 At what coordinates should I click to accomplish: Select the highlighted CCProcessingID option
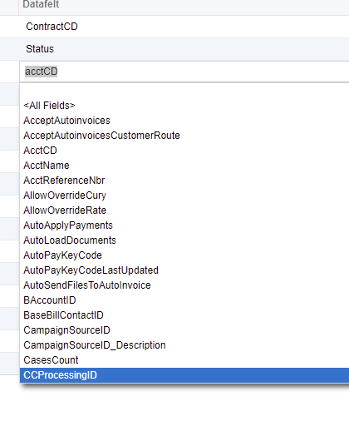[x=184, y=375]
